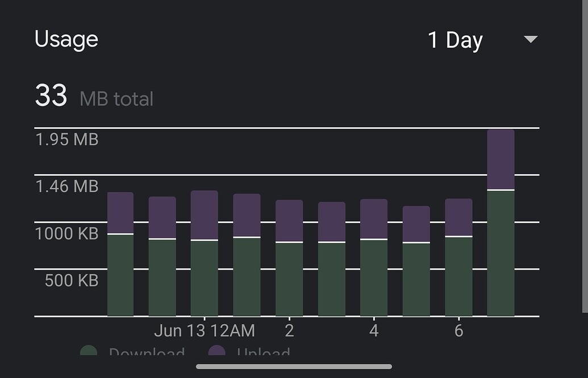
Task: Tap the green Download legend dot
Action: (89, 352)
